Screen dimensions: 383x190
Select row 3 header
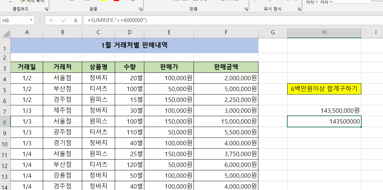pyautogui.click(x=5, y=67)
